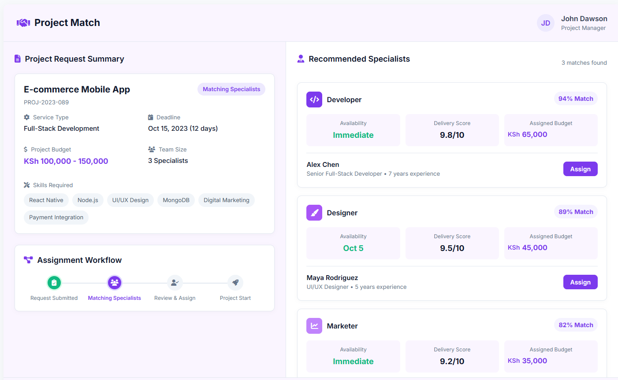Click the Matching Specialists status badge

click(x=231, y=89)
